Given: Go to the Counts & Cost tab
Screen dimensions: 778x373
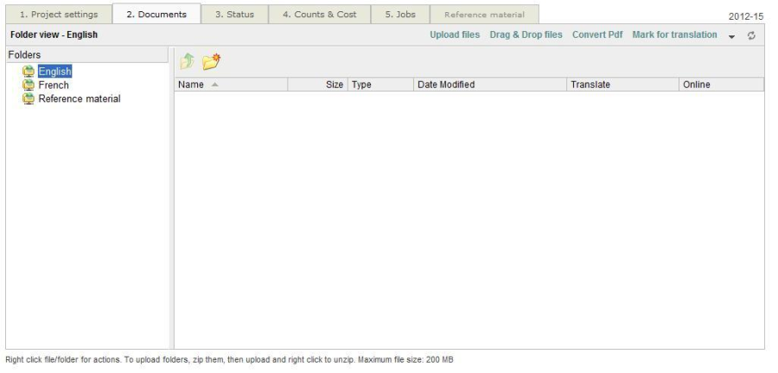Looking at the screenshot, I should tap(319, 15).
